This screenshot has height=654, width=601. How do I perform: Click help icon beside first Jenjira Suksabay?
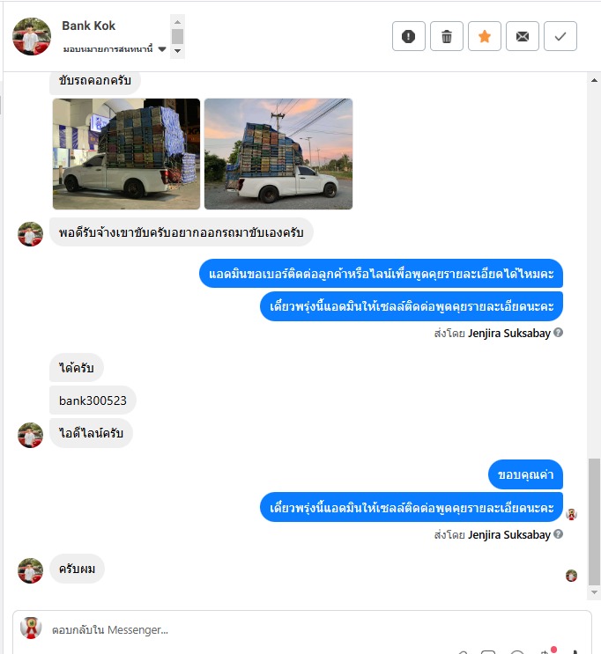[x=559, y=333]
